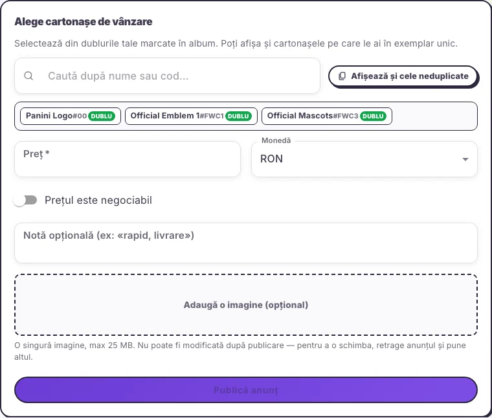
Task: Click DUBLU badge on Panini Logo chip
Action: (x=102, y=116)
